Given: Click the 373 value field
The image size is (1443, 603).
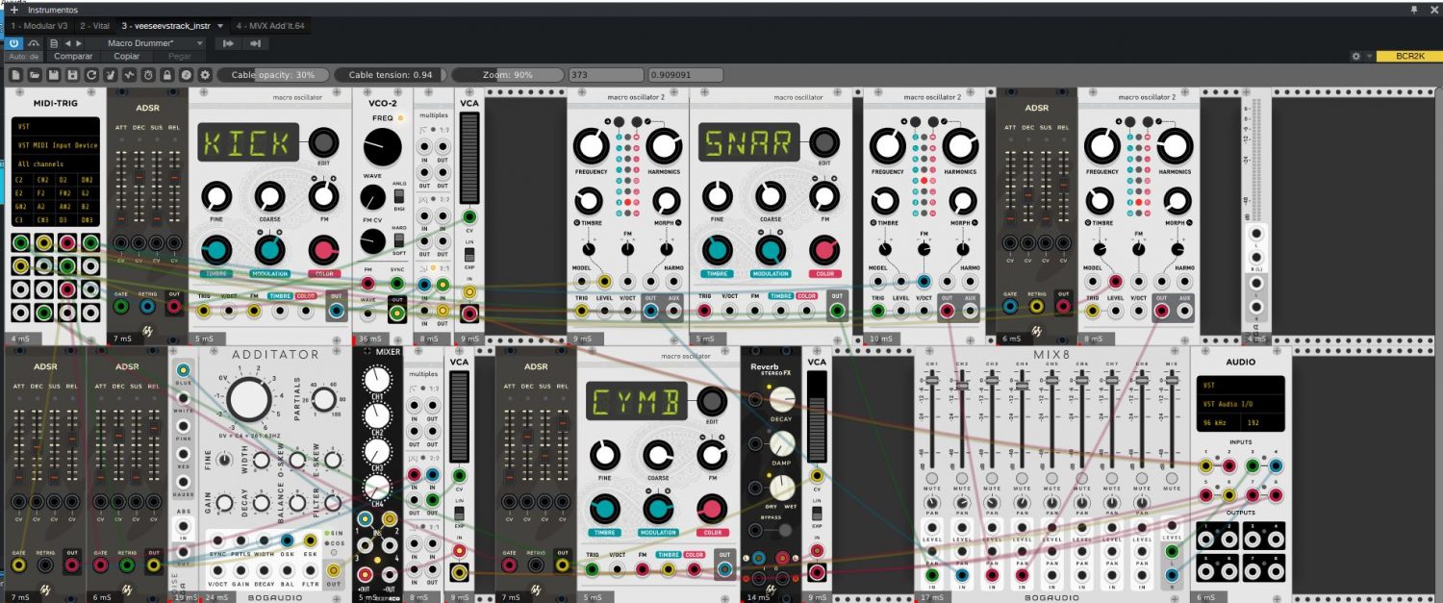Looking at the screenshot, I should click(x=606, y=74).
